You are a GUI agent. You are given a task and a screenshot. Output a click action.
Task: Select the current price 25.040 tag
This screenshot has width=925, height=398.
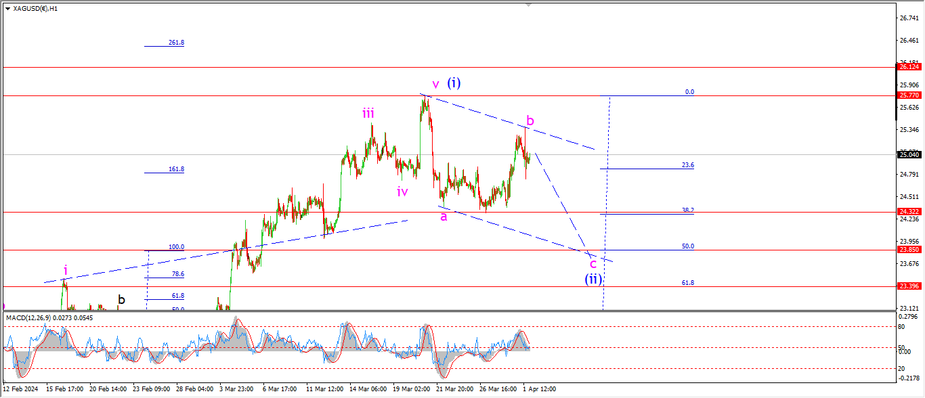908,155
